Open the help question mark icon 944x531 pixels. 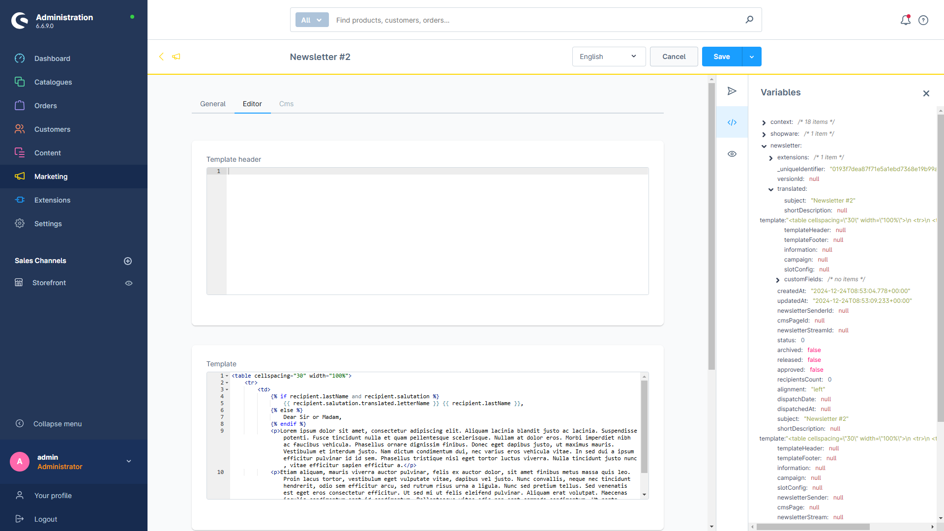[x=923, y=20]
